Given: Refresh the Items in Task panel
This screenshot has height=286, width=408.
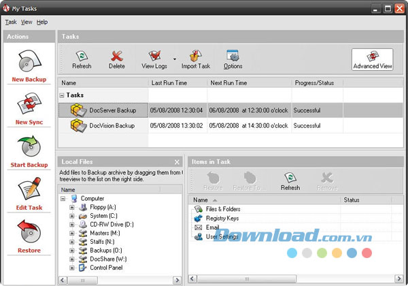Looking at the screenshot, I should pyautogui.click(x=290, y=180).
